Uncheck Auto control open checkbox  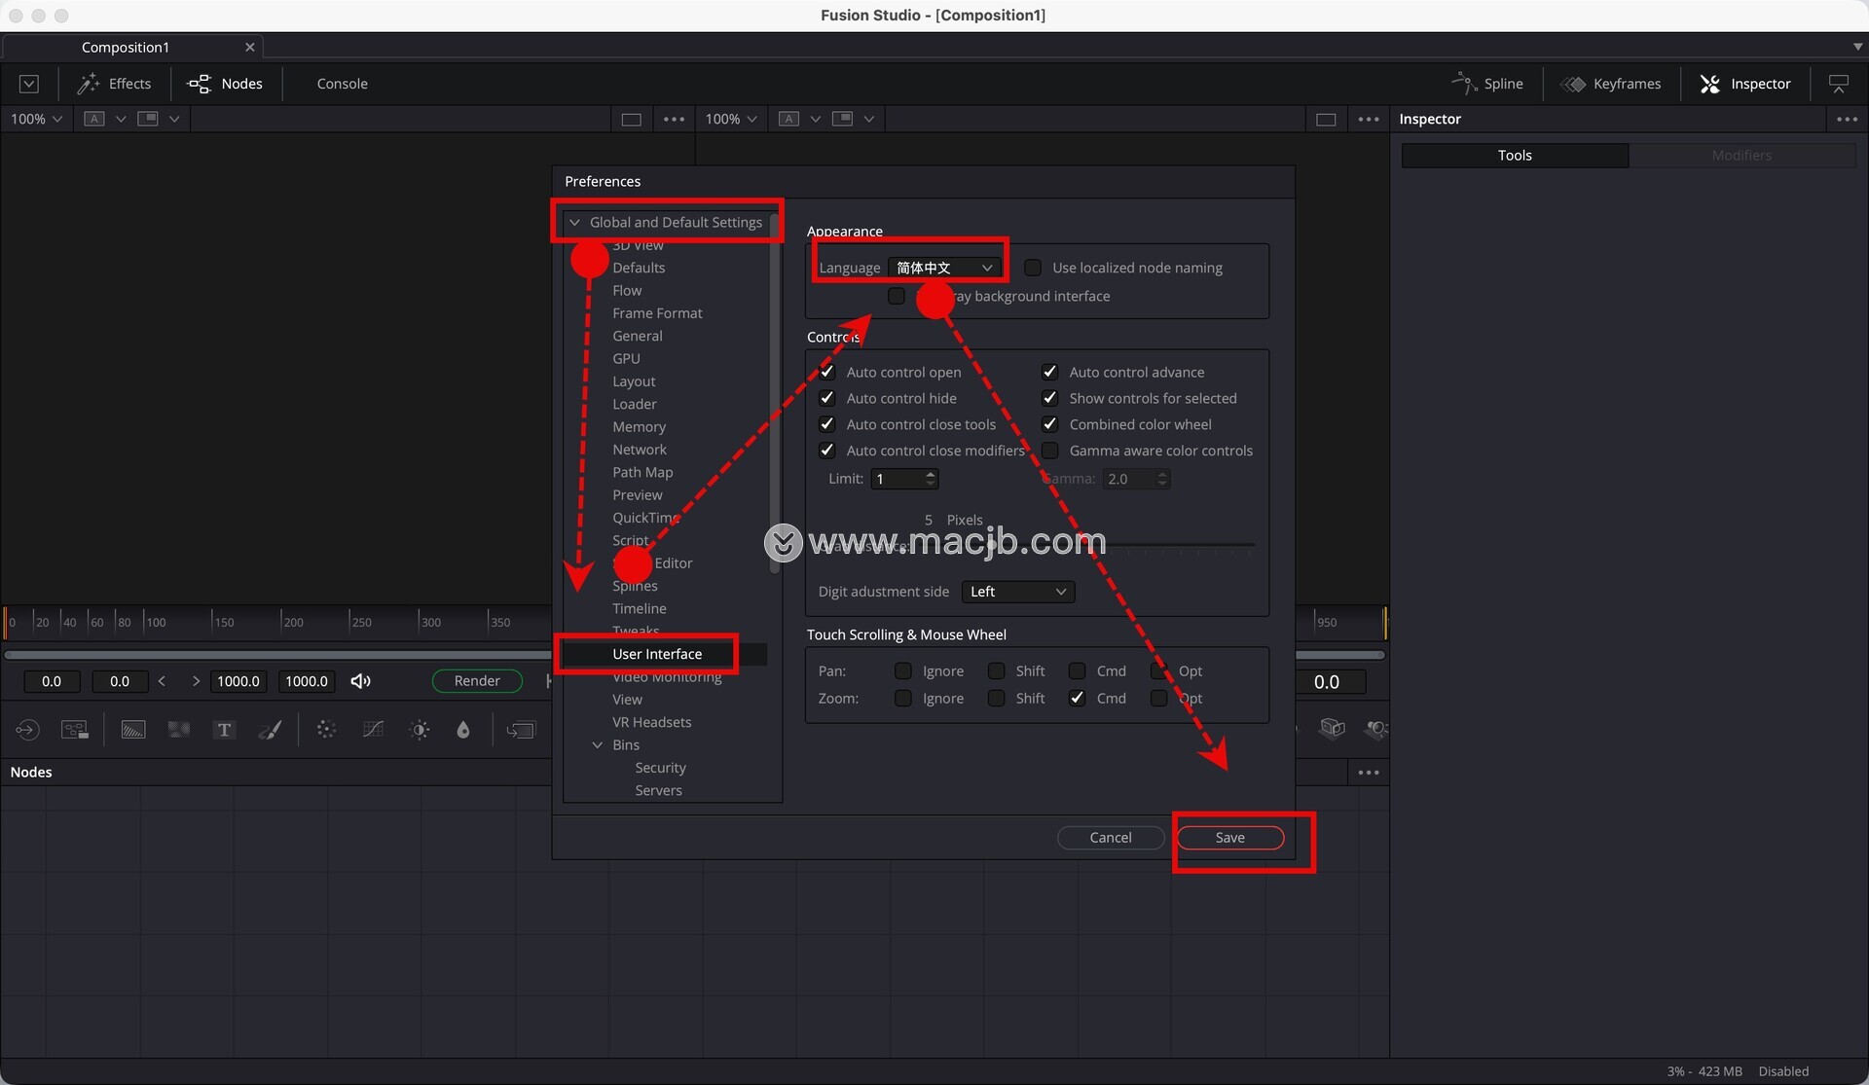pos(827,372)
